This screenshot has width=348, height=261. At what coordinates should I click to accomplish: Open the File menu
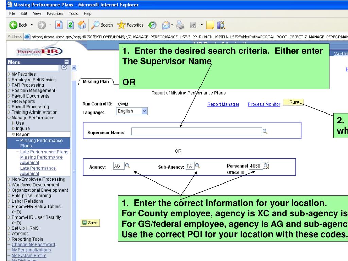coord(12,13)
